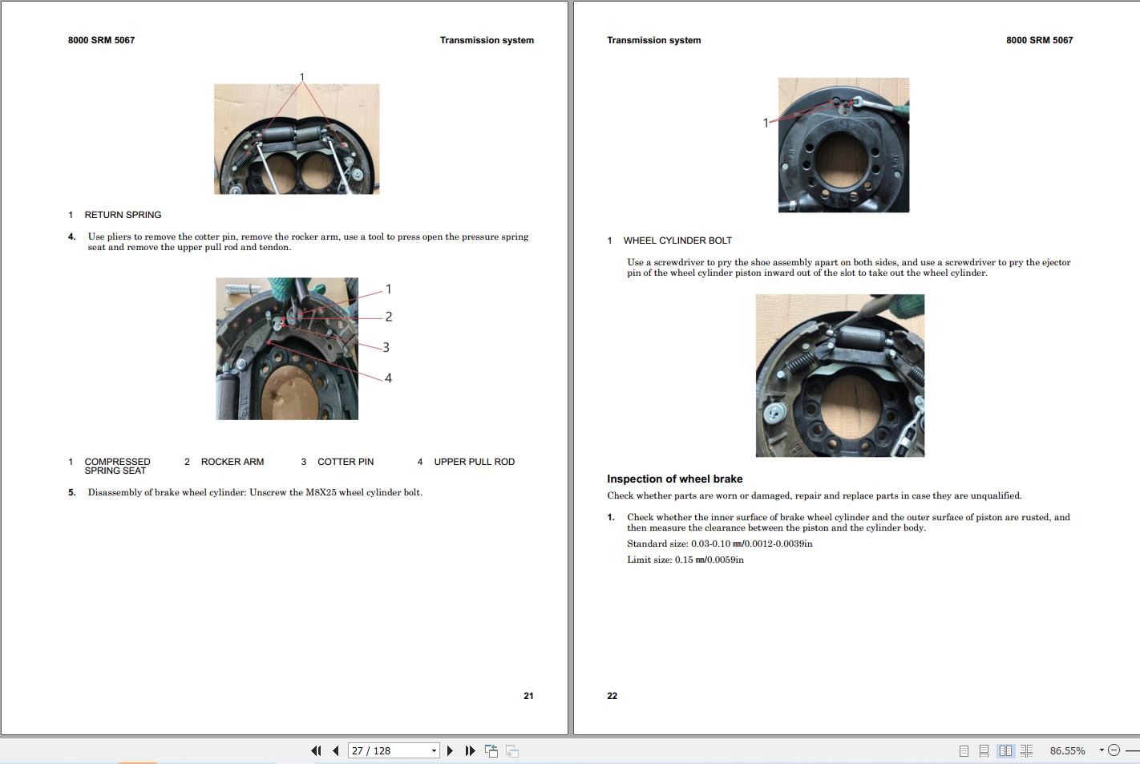This screenshot has height=764, width=1140.
Task: Click the rocker arm brake photo
Action: click(287, 349)
